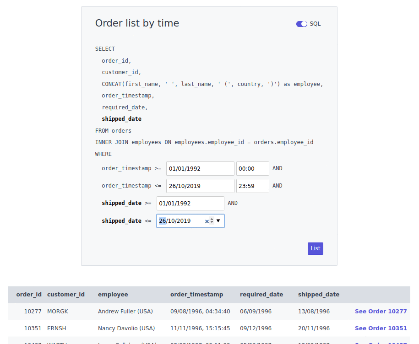Click the employee column header
The width and height of the screenshot is (419, 344).
click(x=113, y=294)
